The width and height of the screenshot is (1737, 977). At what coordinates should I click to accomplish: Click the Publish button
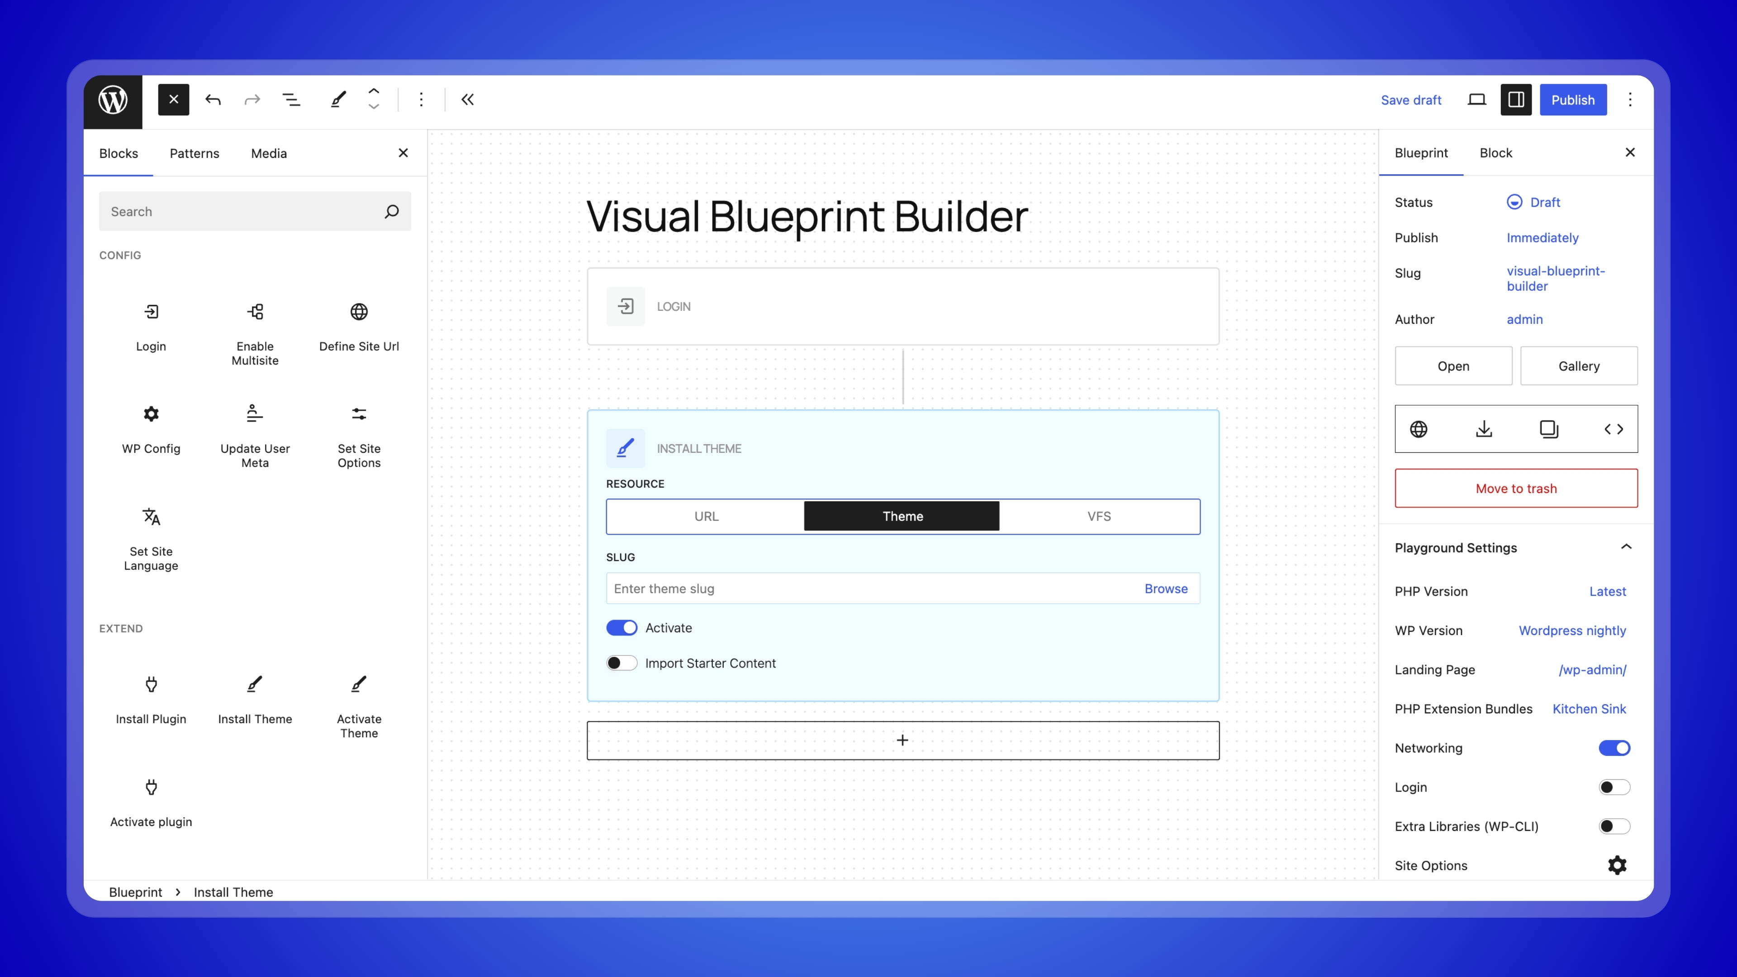[1572, 100]
